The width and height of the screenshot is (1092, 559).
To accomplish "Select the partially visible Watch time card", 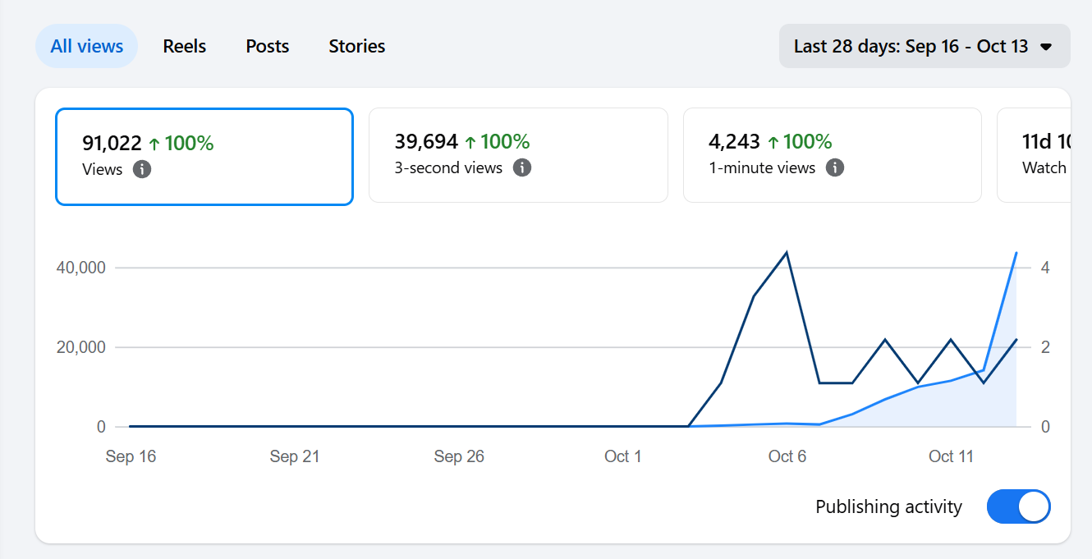I will pos(1035,155).
